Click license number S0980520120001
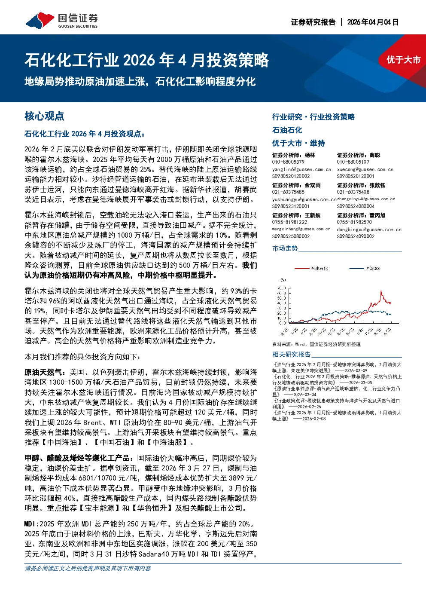 coord(356,176)
